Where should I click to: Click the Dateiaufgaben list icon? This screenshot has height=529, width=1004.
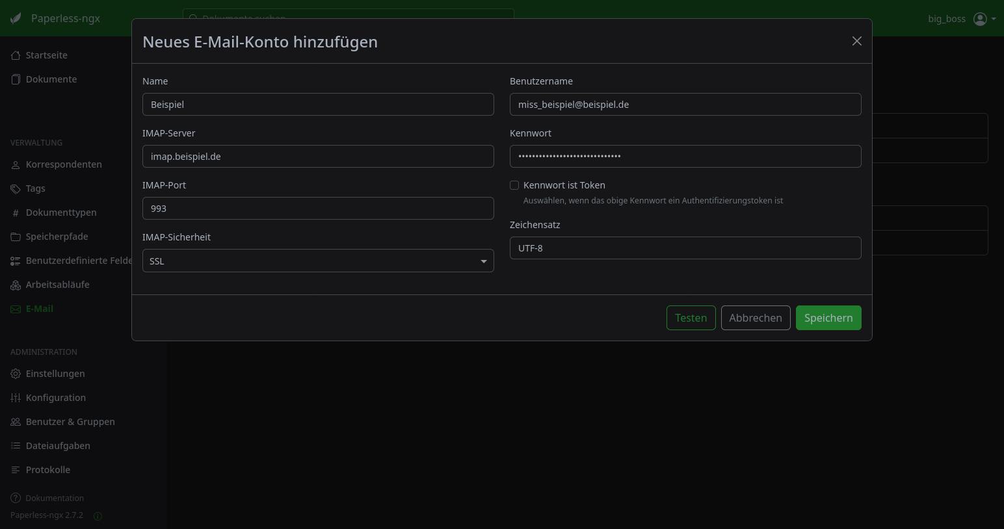click(16, 446)
